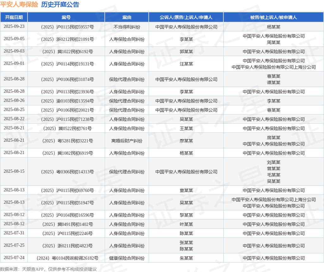
Task: Select case number 粤5281民初3221号
Action: [x=67, y=141]
